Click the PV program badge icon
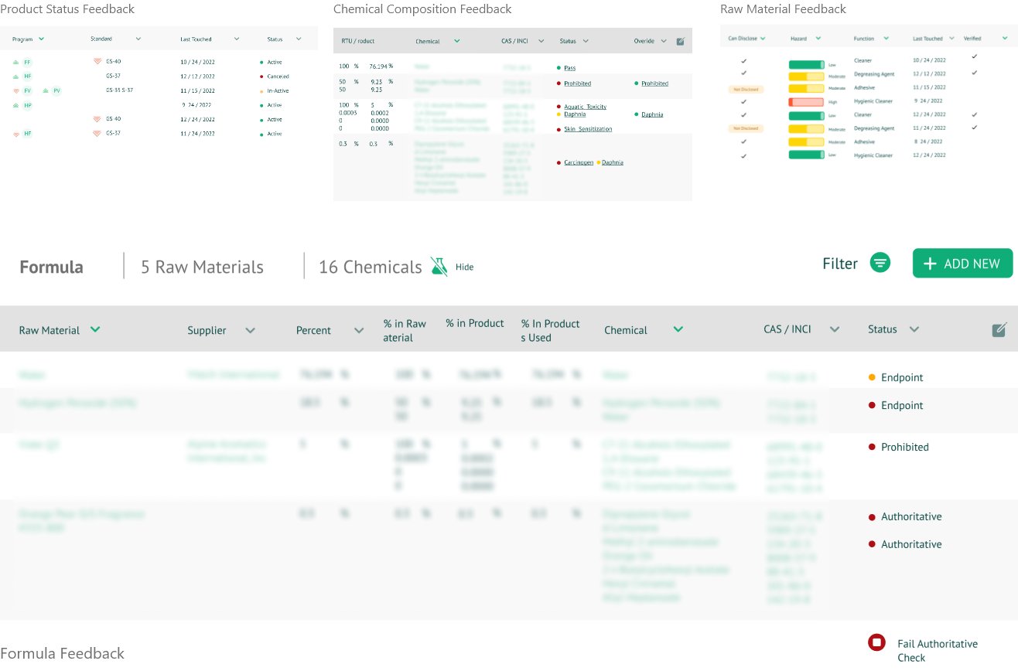 pyautogui.click(x=56, y=90)
